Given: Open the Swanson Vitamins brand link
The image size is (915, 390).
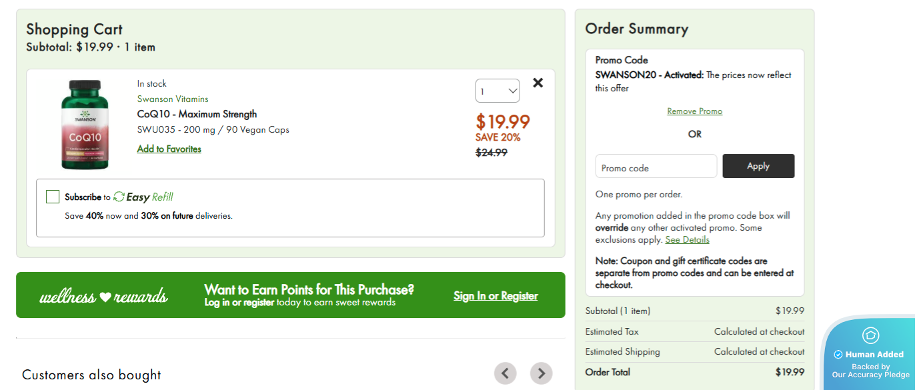Looking at the screenshot, I should (x=173, y=99).
